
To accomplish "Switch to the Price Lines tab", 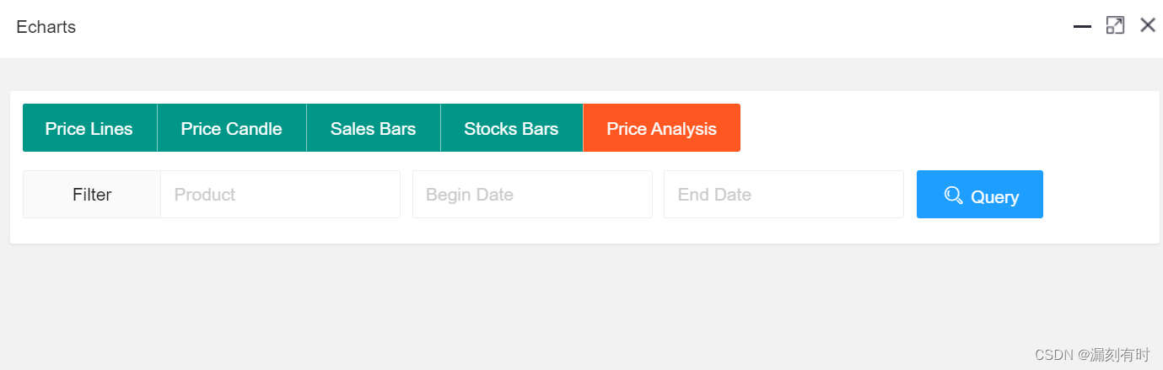I will (x=89, y=128).
